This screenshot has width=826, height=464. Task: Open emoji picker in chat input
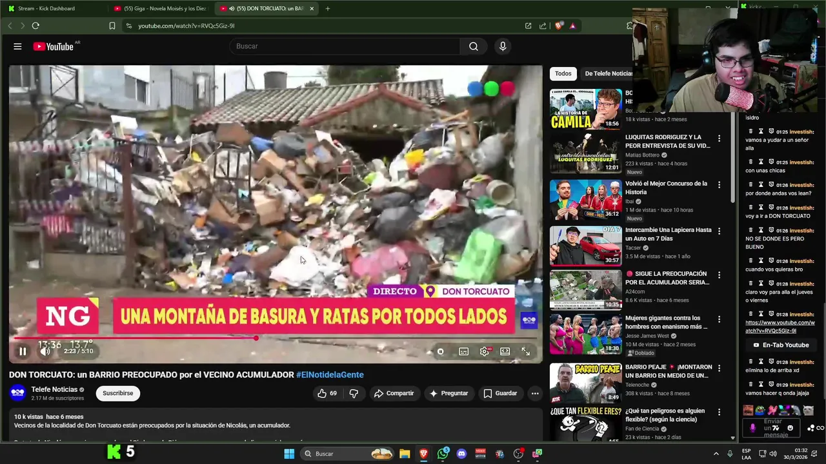pos(791,428)
